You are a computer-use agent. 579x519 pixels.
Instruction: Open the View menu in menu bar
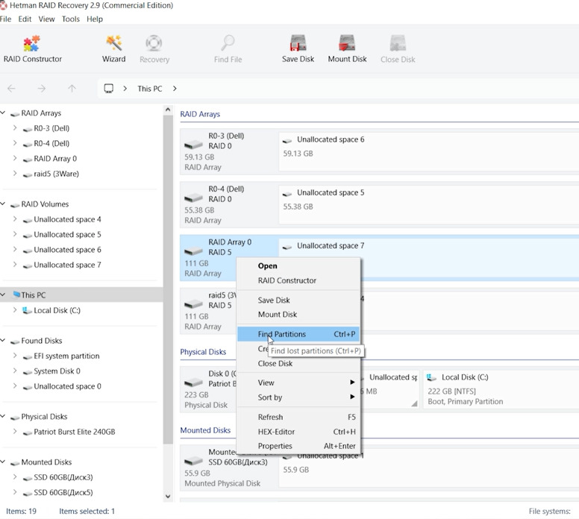[46, 19]
